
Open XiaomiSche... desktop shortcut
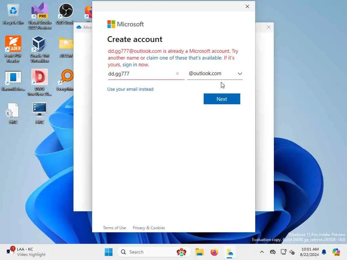click(x=13, y=81)
